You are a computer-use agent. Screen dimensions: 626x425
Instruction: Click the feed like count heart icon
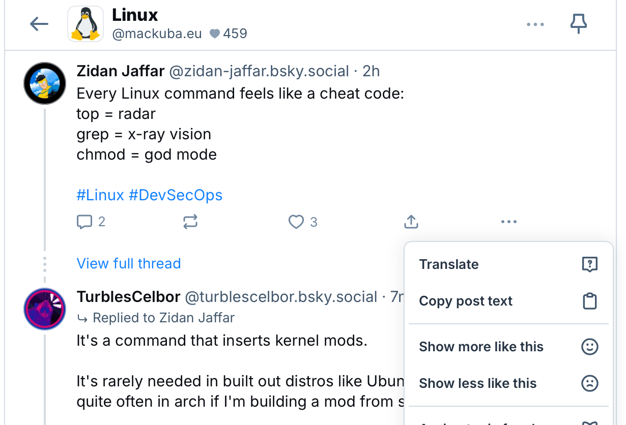215,34
